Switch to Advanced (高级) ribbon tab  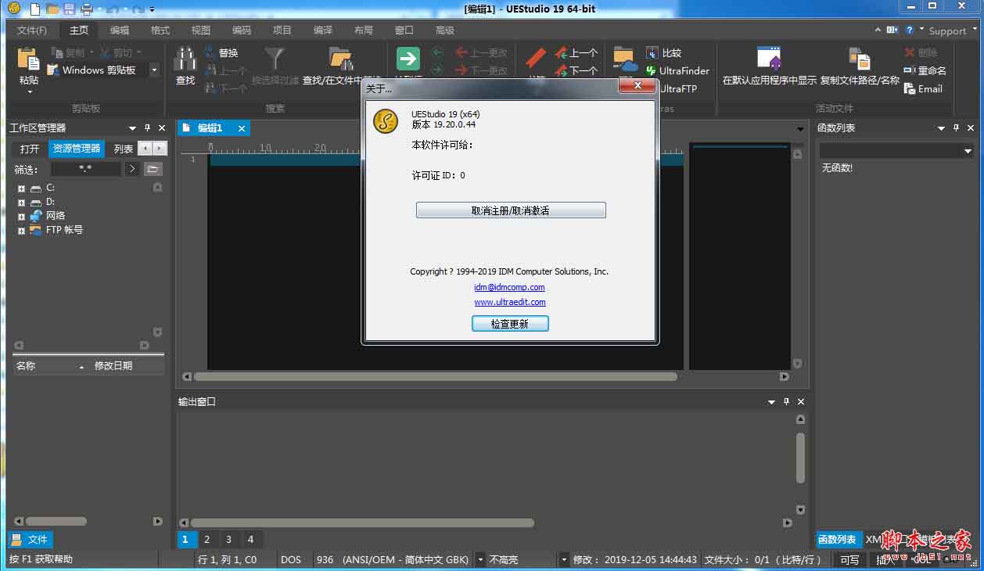[445, 30]
